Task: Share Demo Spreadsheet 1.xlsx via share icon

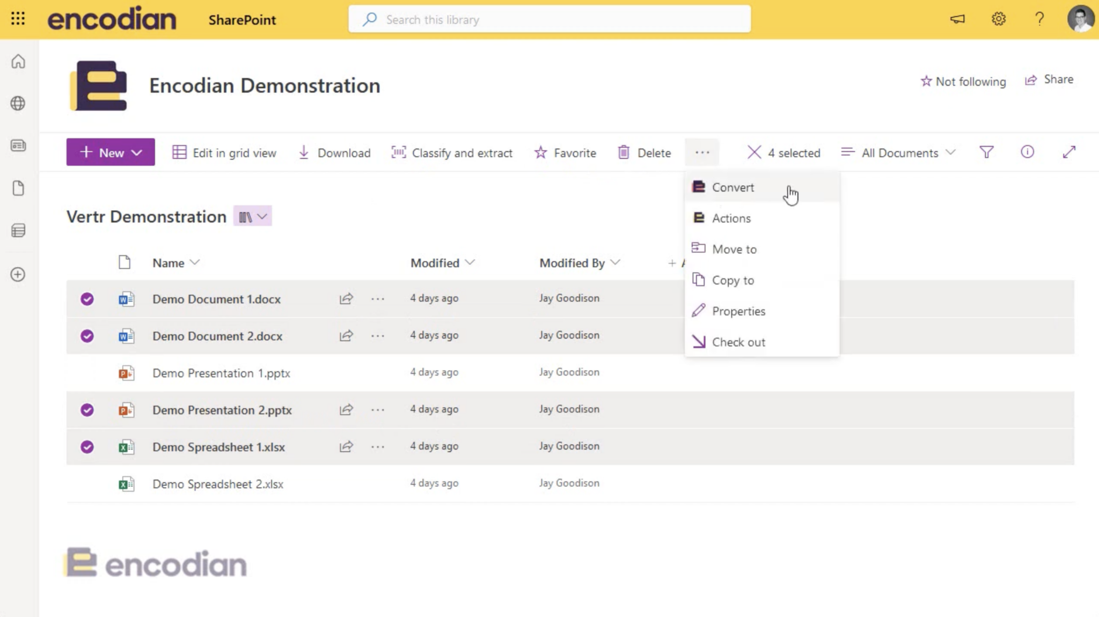Action: coord(346,446)
